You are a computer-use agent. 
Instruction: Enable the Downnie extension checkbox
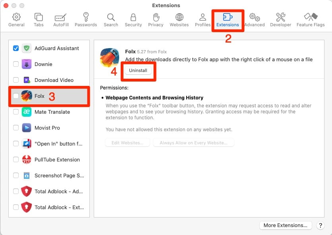[x=16, y=64]
